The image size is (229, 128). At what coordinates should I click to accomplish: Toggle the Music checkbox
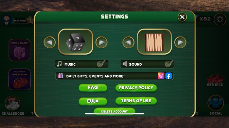(101, 63)
